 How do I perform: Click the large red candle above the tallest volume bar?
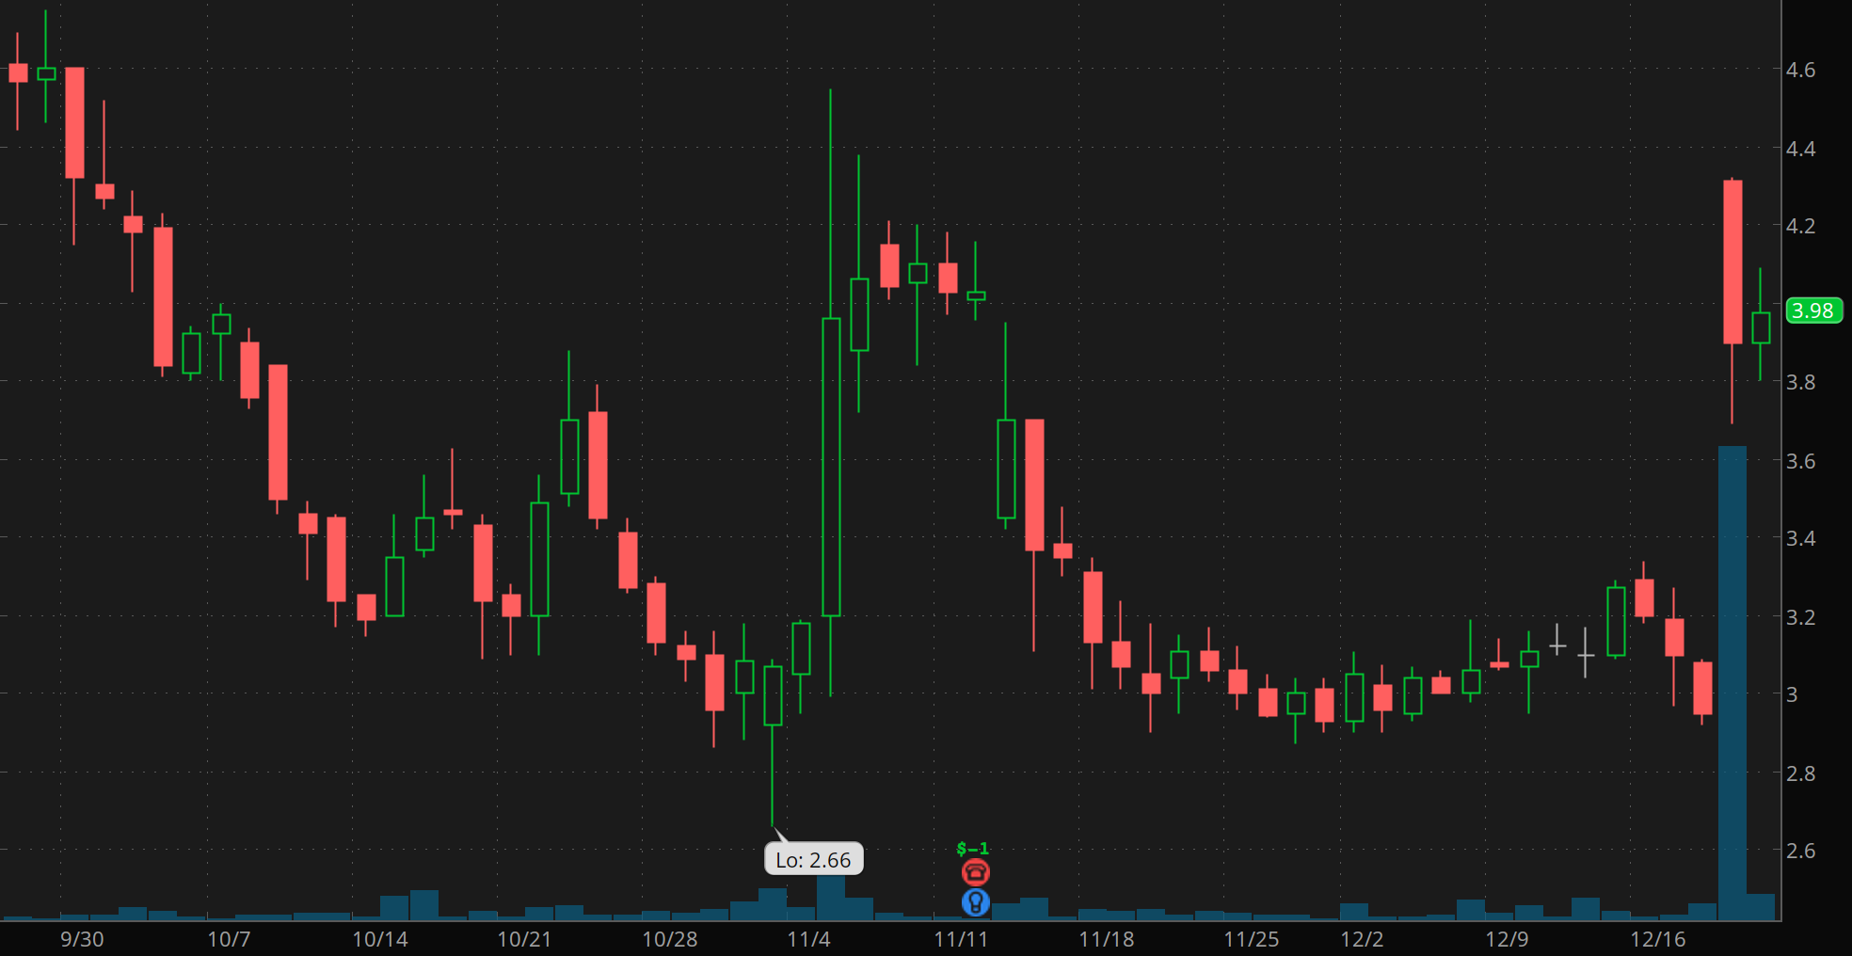click(x=1732, y=262)
